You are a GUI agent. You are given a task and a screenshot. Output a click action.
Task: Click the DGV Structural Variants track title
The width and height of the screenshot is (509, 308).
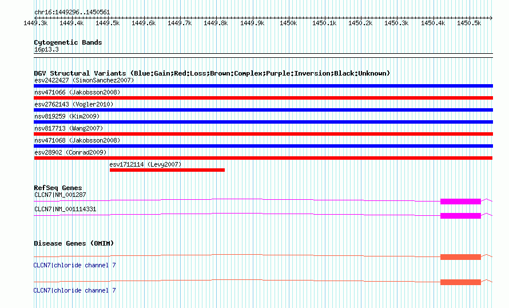click(212, 73)
